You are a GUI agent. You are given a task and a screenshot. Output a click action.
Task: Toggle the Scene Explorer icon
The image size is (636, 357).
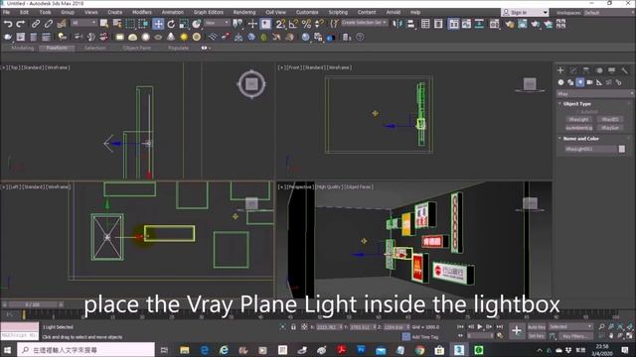click(425, 24)
